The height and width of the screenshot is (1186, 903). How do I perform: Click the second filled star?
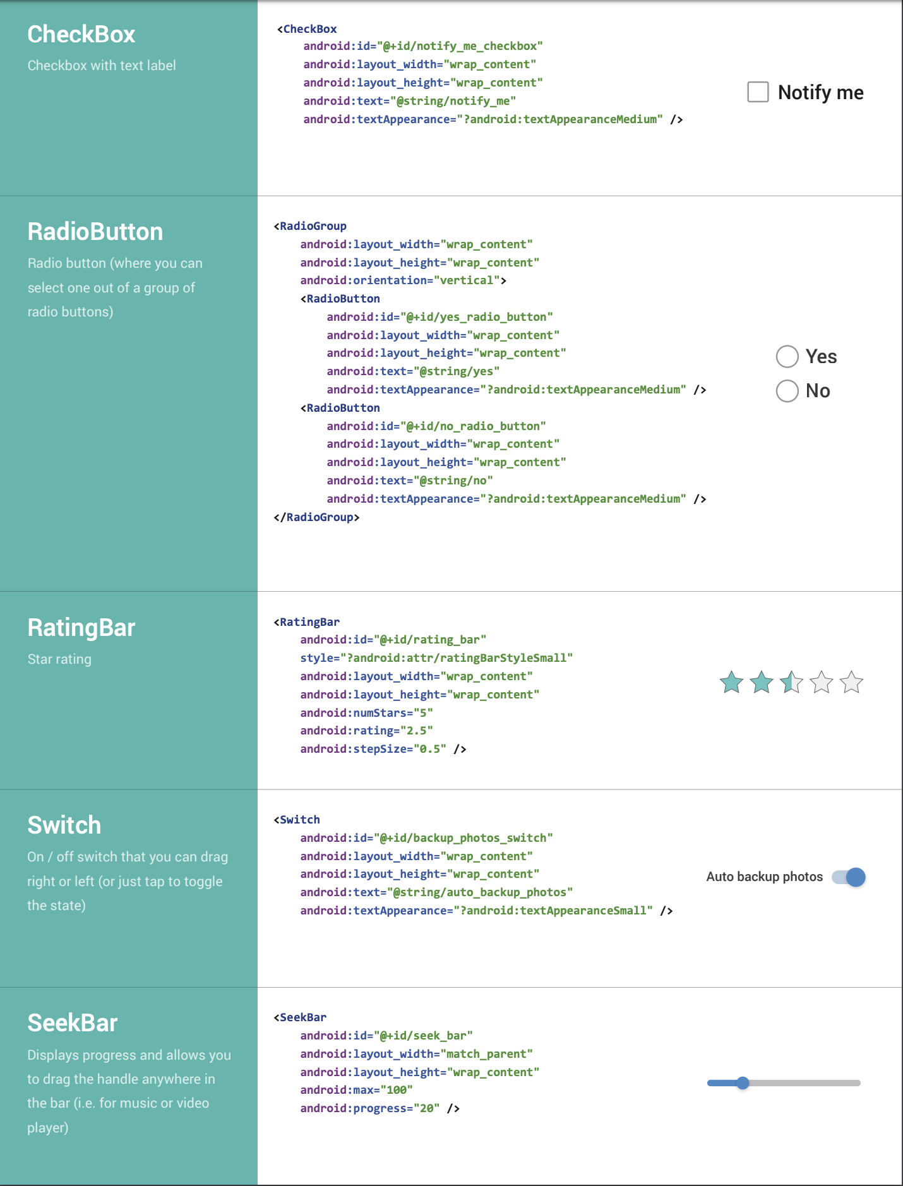[762, 683]
